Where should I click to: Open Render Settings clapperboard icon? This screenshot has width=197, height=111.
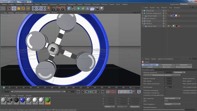63,8
